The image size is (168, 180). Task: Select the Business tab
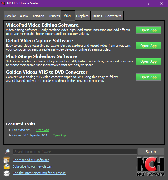54,16
